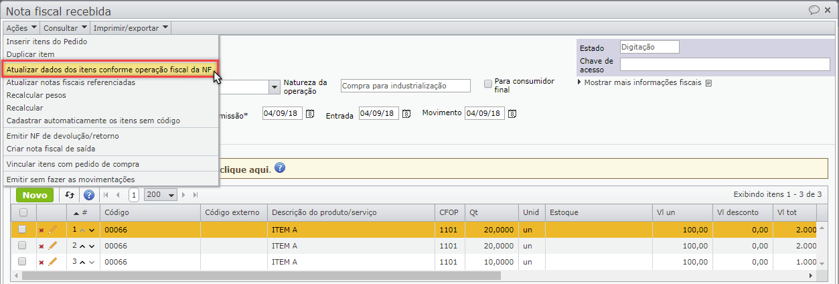Screen dimensions: 839x284
Task: Click the horizontal scrollbar under the grid
Action: (261, 275)
